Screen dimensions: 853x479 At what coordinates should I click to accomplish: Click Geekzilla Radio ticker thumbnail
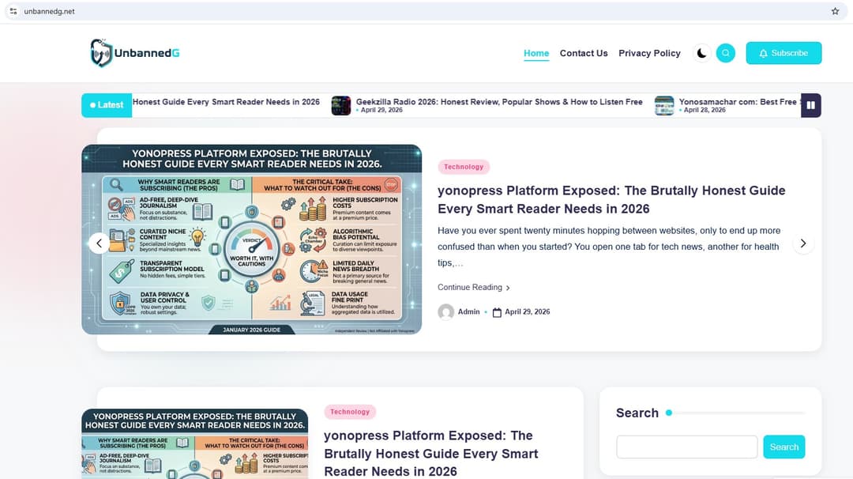tap(341, 106)
